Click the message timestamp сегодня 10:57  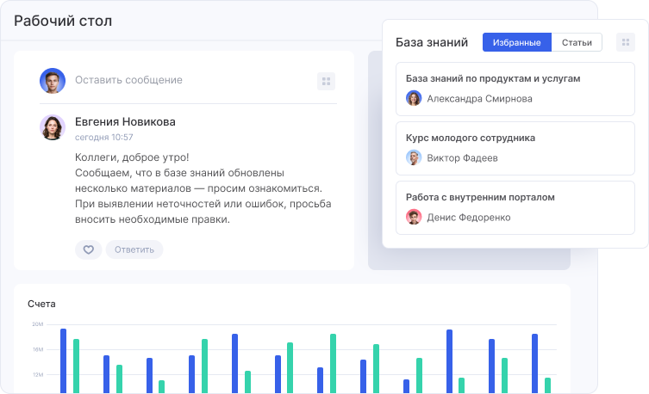pyautogui.click(x=103, y=137)
